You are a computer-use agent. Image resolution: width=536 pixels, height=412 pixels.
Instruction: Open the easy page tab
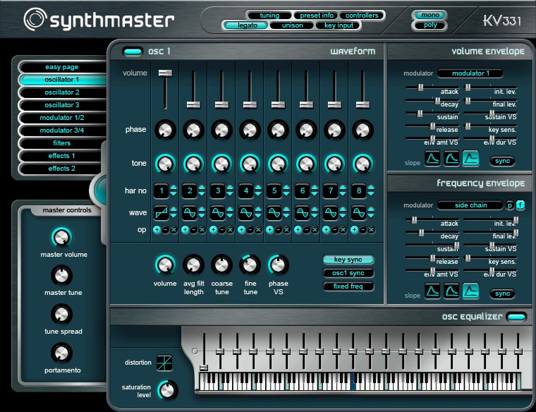click(x=62, y=67)
